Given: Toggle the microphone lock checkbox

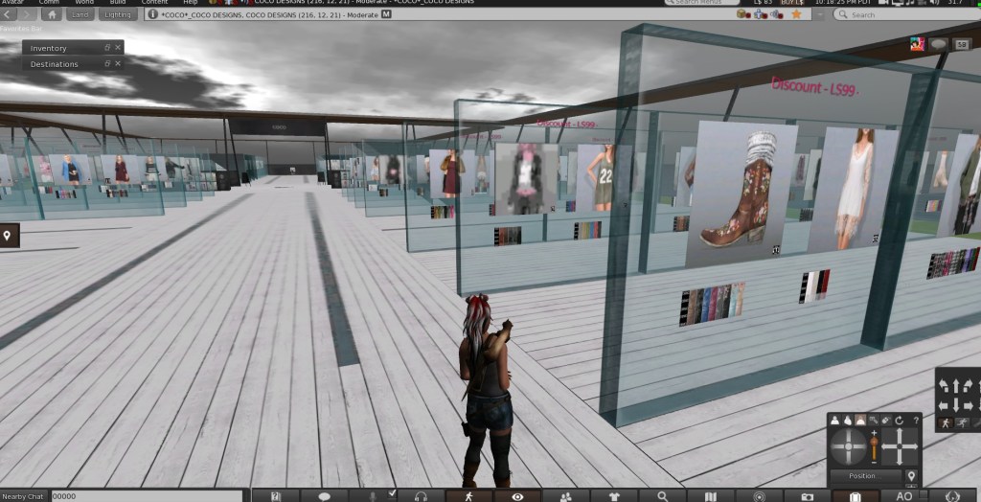Looking at the screenshot, I should 391,493.
